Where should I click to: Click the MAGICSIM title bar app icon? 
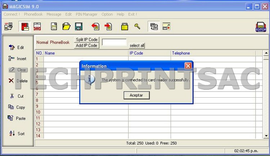pyautogui.click(x=5, y=6)
